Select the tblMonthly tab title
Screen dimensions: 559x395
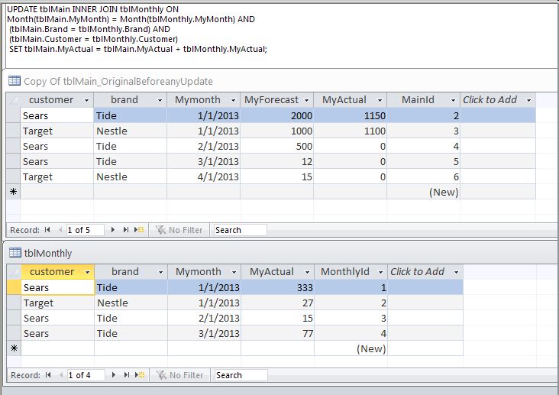click(48, 253)
